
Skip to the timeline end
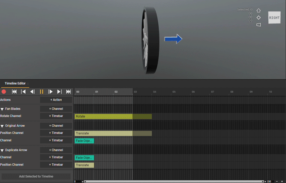click(x=68, y=91)
